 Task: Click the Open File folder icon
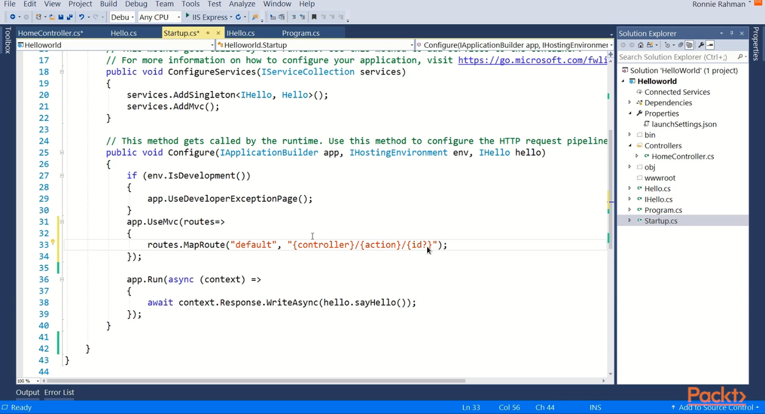click(52, 17)
